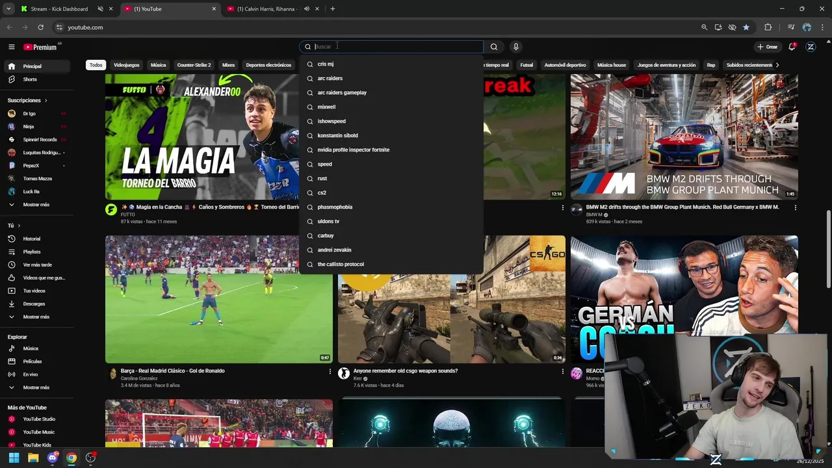Image resolution: width=832 pixels, height=468 pixels.
Task: Start voice search with microphone icon
Action: tap(515, 47)
